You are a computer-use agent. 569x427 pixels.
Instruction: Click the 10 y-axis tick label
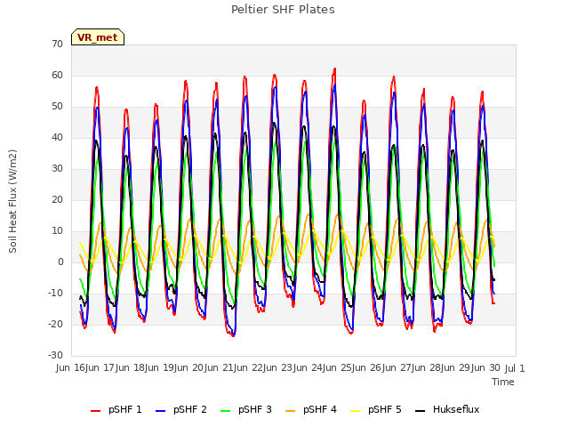pos(57,231)
